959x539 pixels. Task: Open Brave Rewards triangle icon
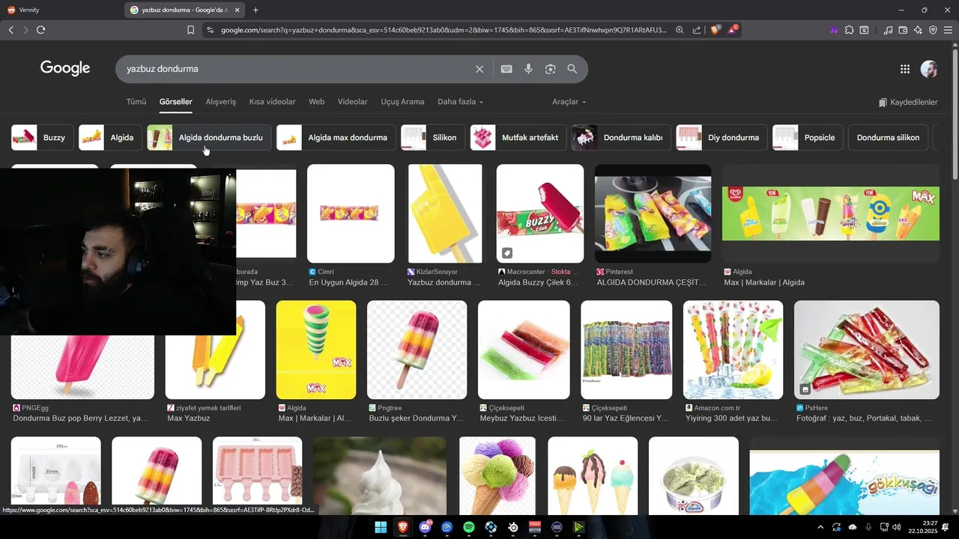733,30
